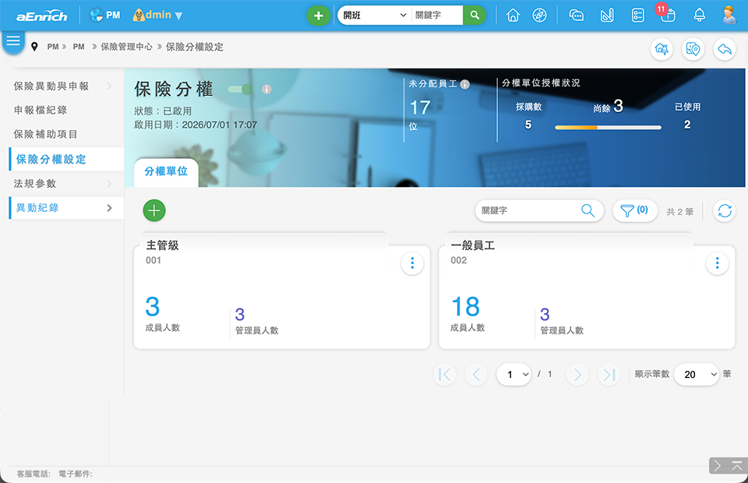
Task: Open the task list icon in top bar
Action: click(x=638, y=16)
